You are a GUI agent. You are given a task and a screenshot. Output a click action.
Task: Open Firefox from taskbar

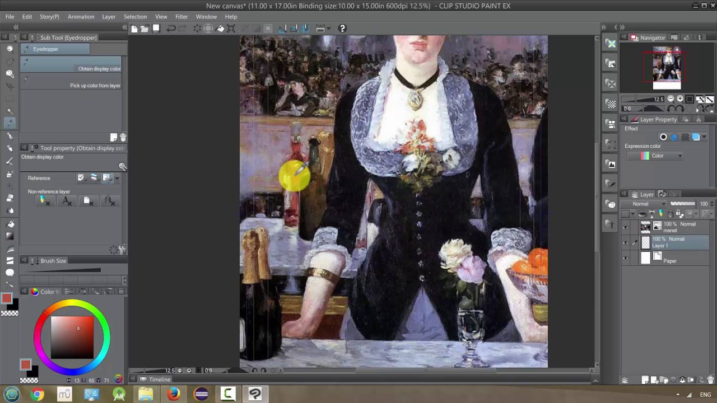(173, 395)
